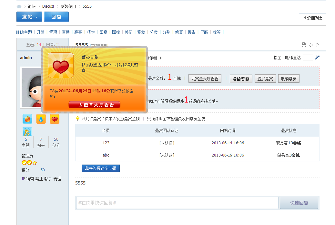The width and height of the screenshot is (335, 225).
Task: Select 关闭 moderation action
Action: click(129, 32)
